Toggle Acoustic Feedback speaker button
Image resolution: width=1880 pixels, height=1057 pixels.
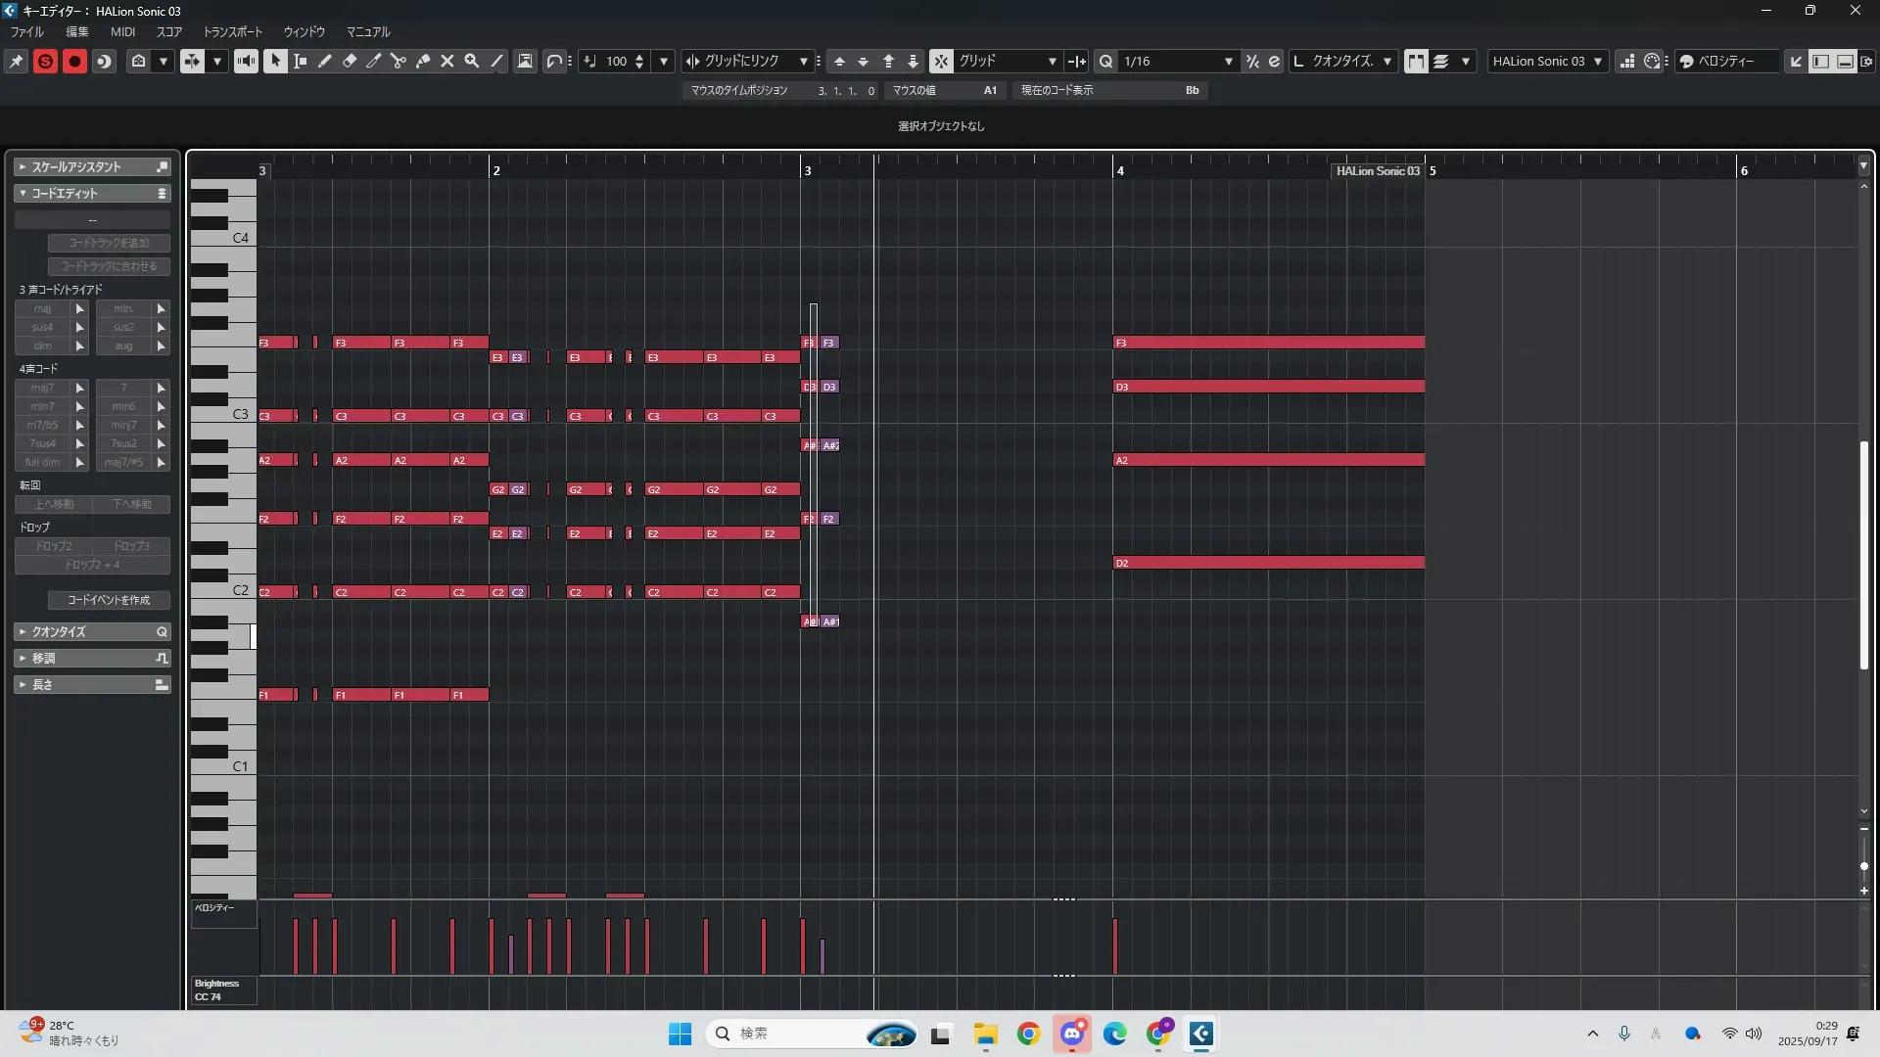click(x=246, y=61)
